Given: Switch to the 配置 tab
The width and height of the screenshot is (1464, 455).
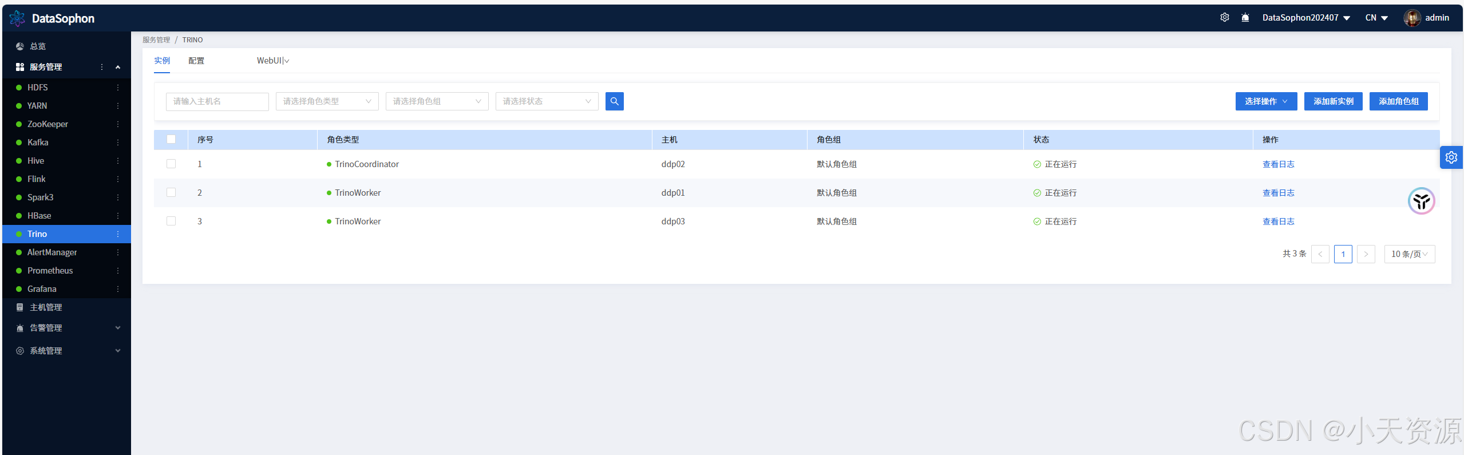Looking at the screenshot, I should coord(196,61).
